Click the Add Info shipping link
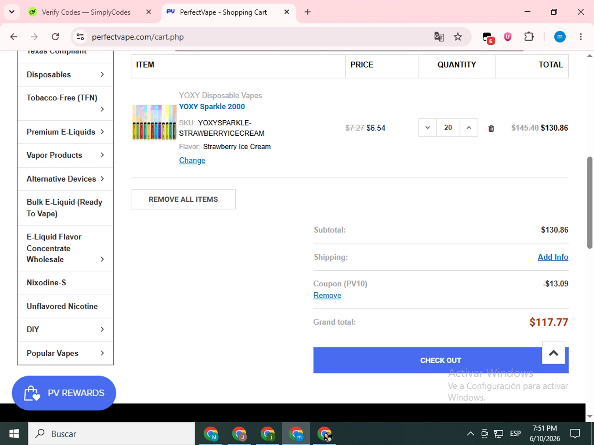The width and height of the screenshot is (594, 445). point(553,257)
